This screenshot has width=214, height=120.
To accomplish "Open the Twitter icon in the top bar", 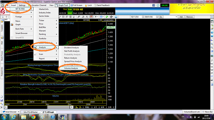I will tap(158, 5).
